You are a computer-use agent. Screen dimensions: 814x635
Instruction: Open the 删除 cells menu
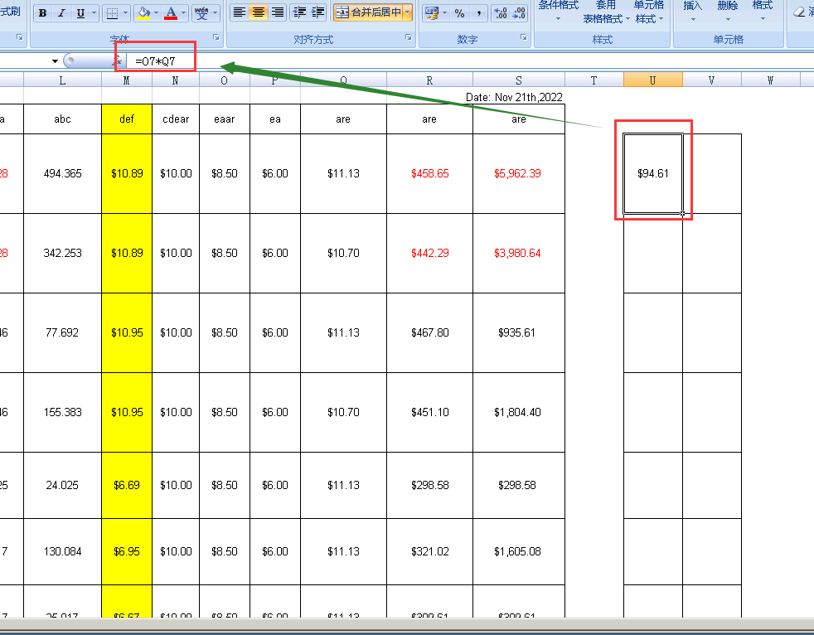click(727, 11)
